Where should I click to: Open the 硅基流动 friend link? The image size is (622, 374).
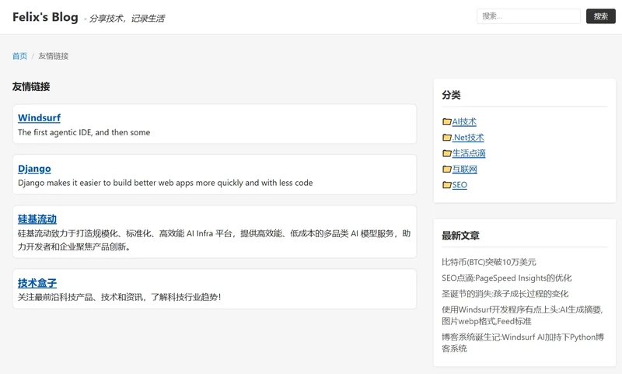37,219
